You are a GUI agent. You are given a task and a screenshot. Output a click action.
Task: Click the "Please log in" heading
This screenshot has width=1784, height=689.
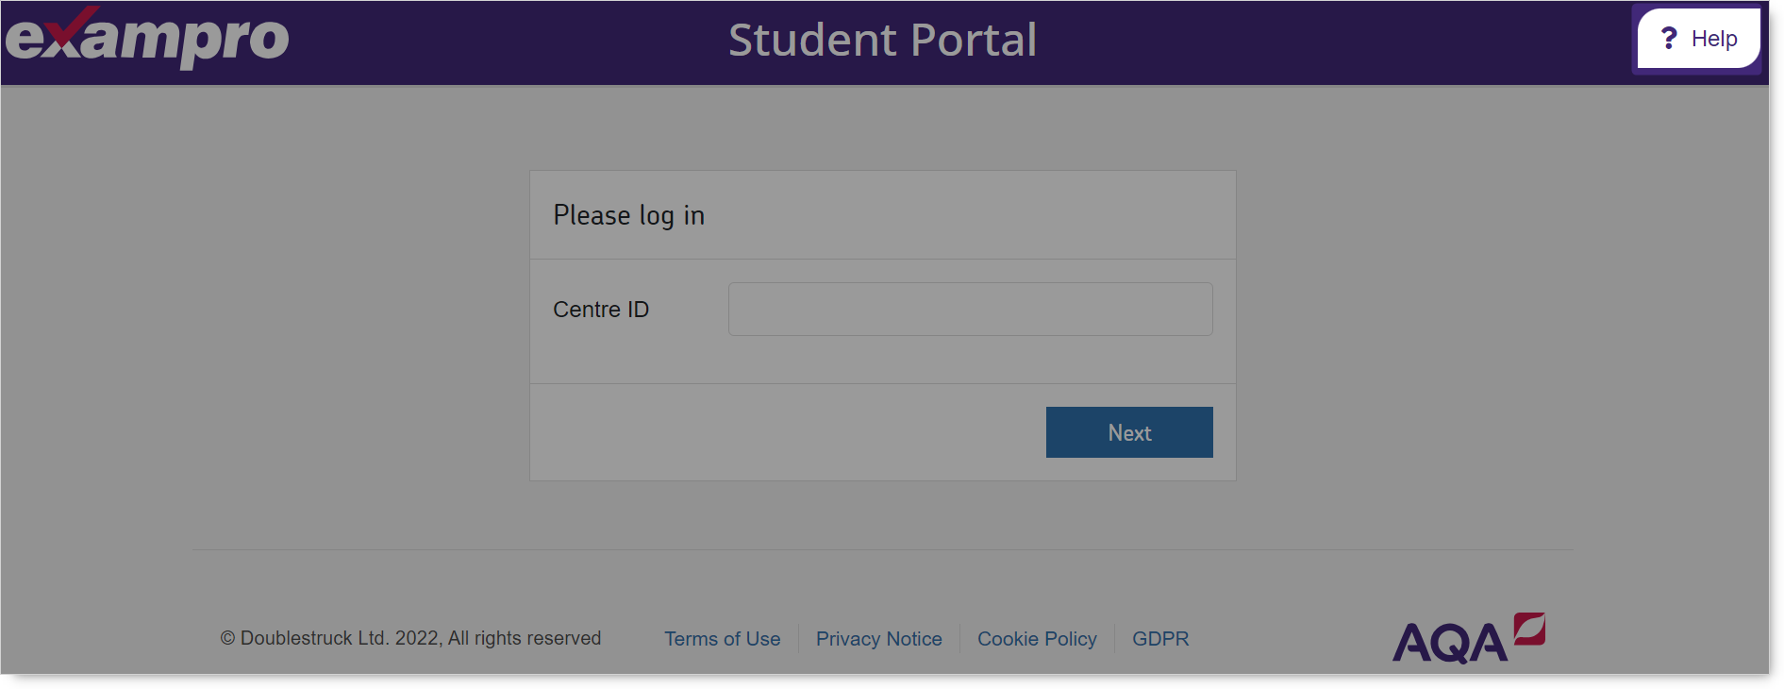[628, 215]
